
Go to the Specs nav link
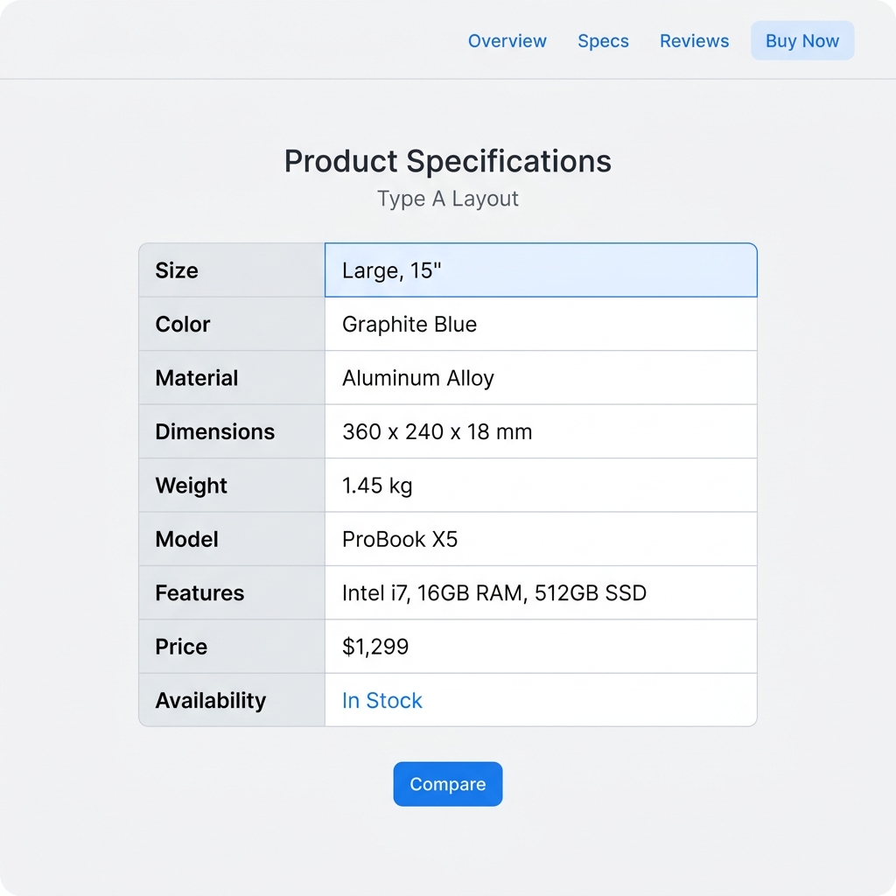coord(603,41)
